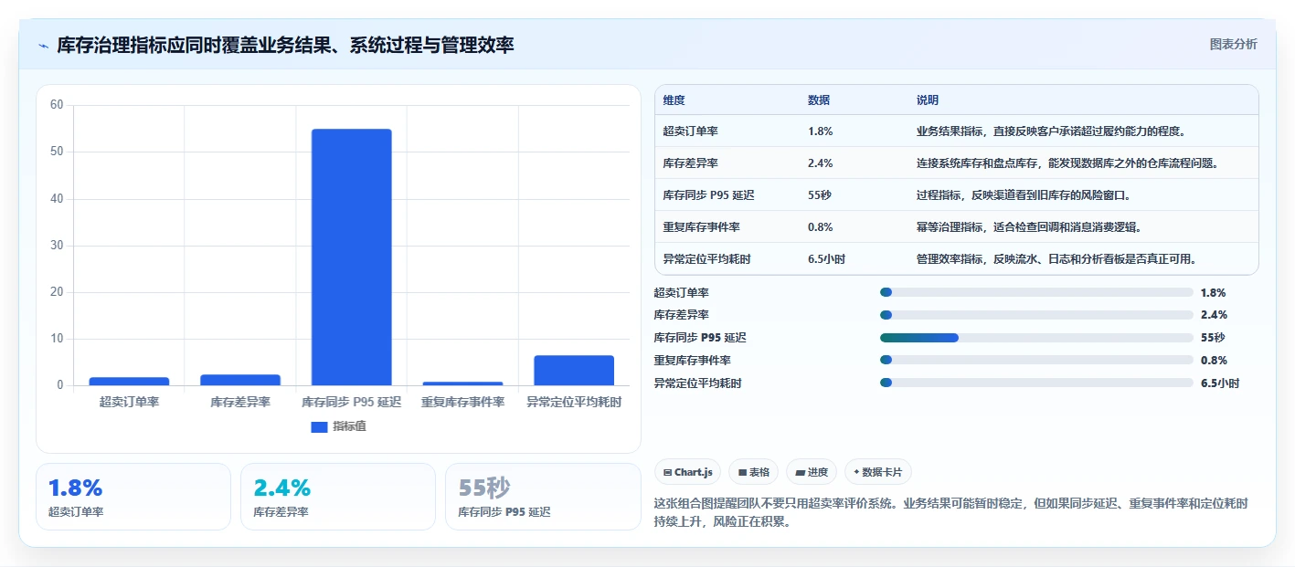Click the 超卖订单率 progress bar
This screenshot has width=1295, height=567.
1036,292
